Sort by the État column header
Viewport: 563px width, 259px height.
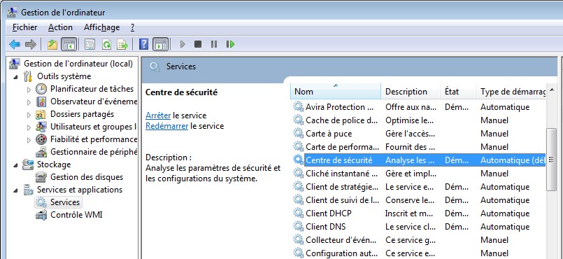click(x=458, y=92)
